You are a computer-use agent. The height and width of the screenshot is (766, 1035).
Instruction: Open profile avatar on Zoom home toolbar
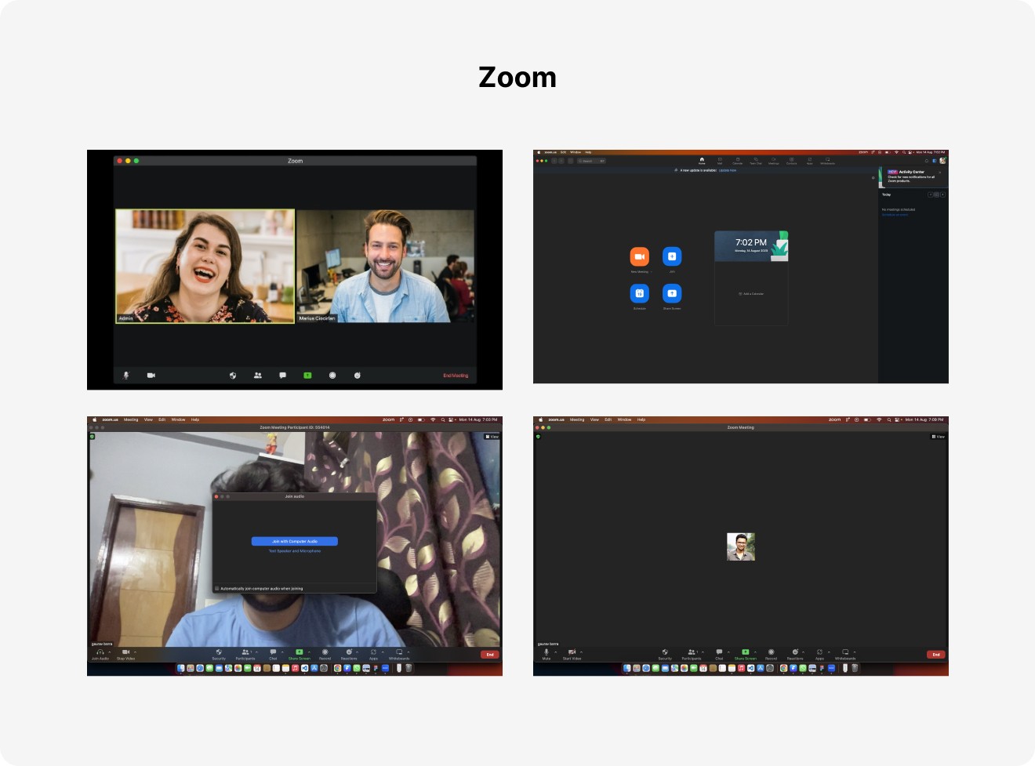[x=942, y=161]
